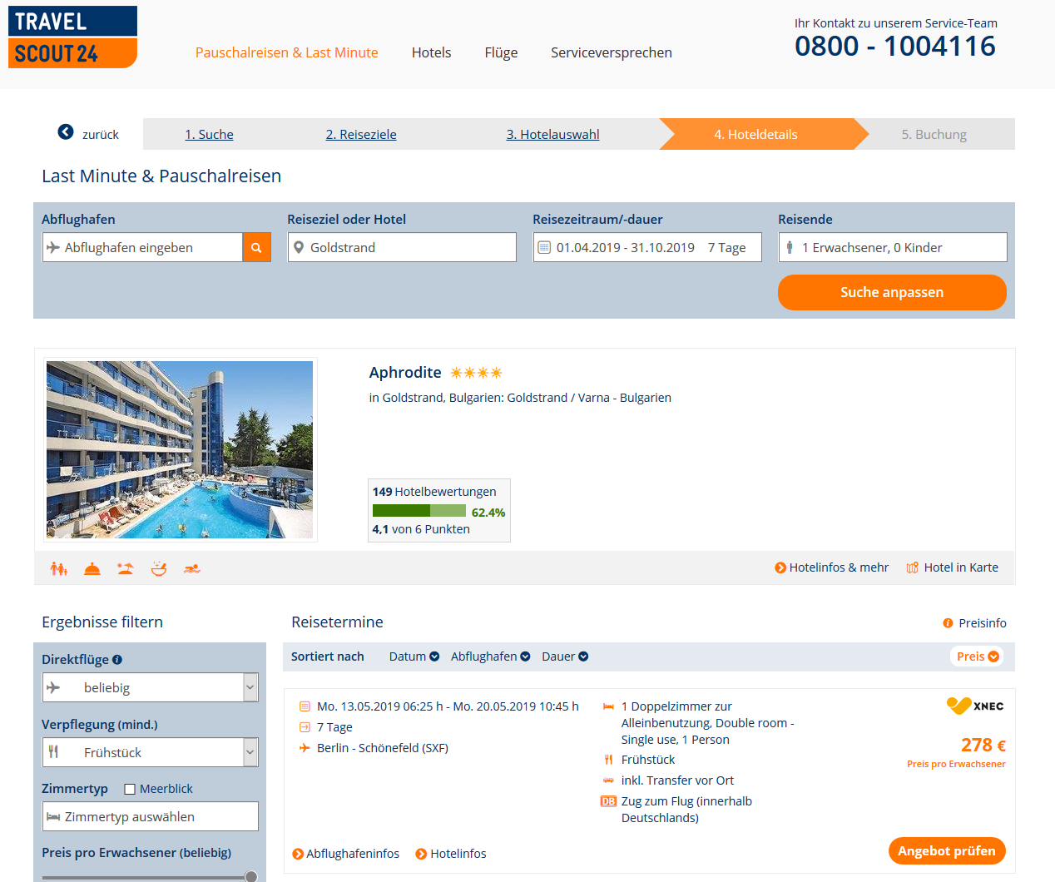Open the Hotels menu item
Image resolution: width=1055 pixels, height=882 pixels.
431,52
